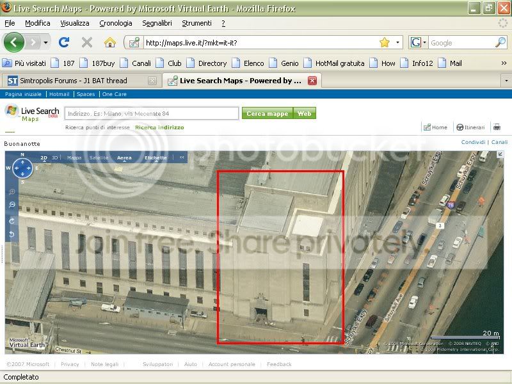The width and height of the screenshot is (512, 384).
Task: Click the Live Search Maps logo
Action: click(32, 113)
